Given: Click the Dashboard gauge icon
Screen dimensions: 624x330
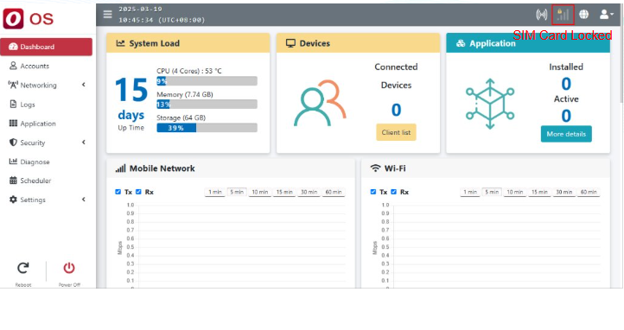Looking at the screenshot, I should click(x=13, y=47).
